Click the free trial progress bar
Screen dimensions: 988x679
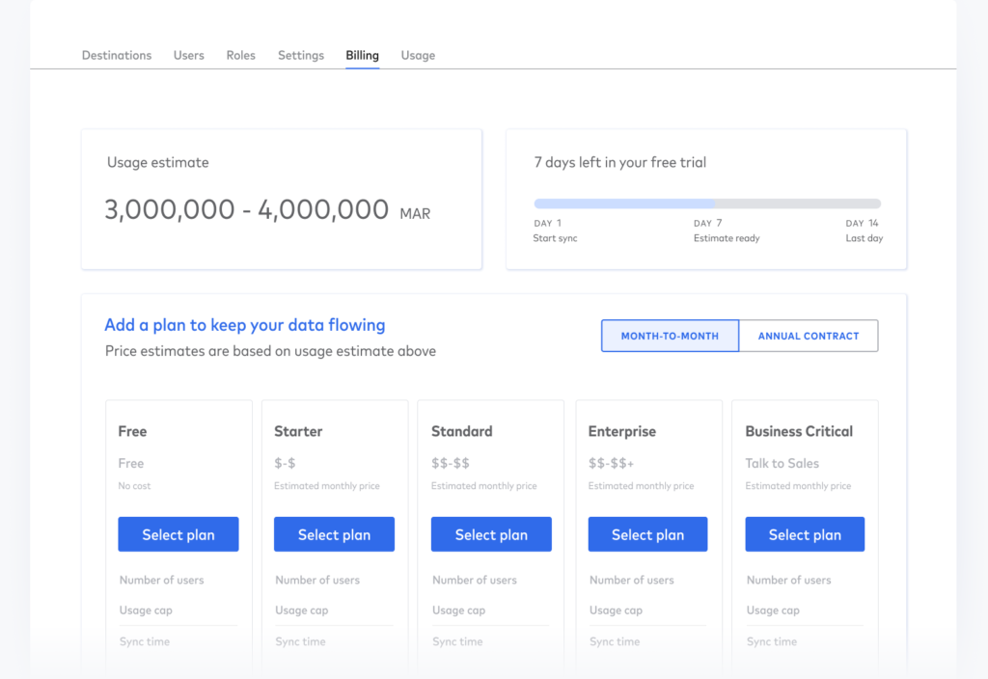point(707,204)
